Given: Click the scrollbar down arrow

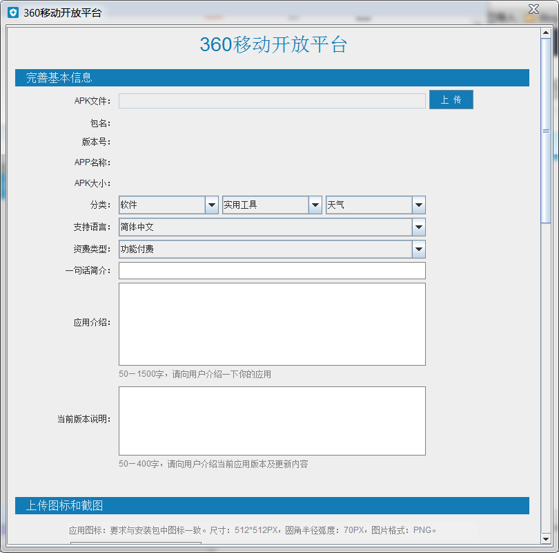Looking at the screenshot, I should pyautogui.click(x=546, y=539).
